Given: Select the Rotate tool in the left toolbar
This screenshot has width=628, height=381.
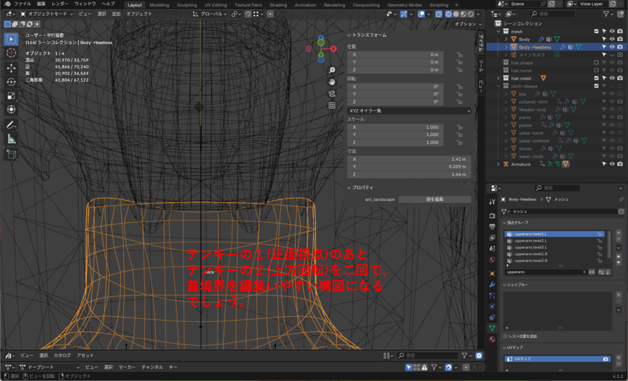Looking at the screenshot, I should pos(11,82).
